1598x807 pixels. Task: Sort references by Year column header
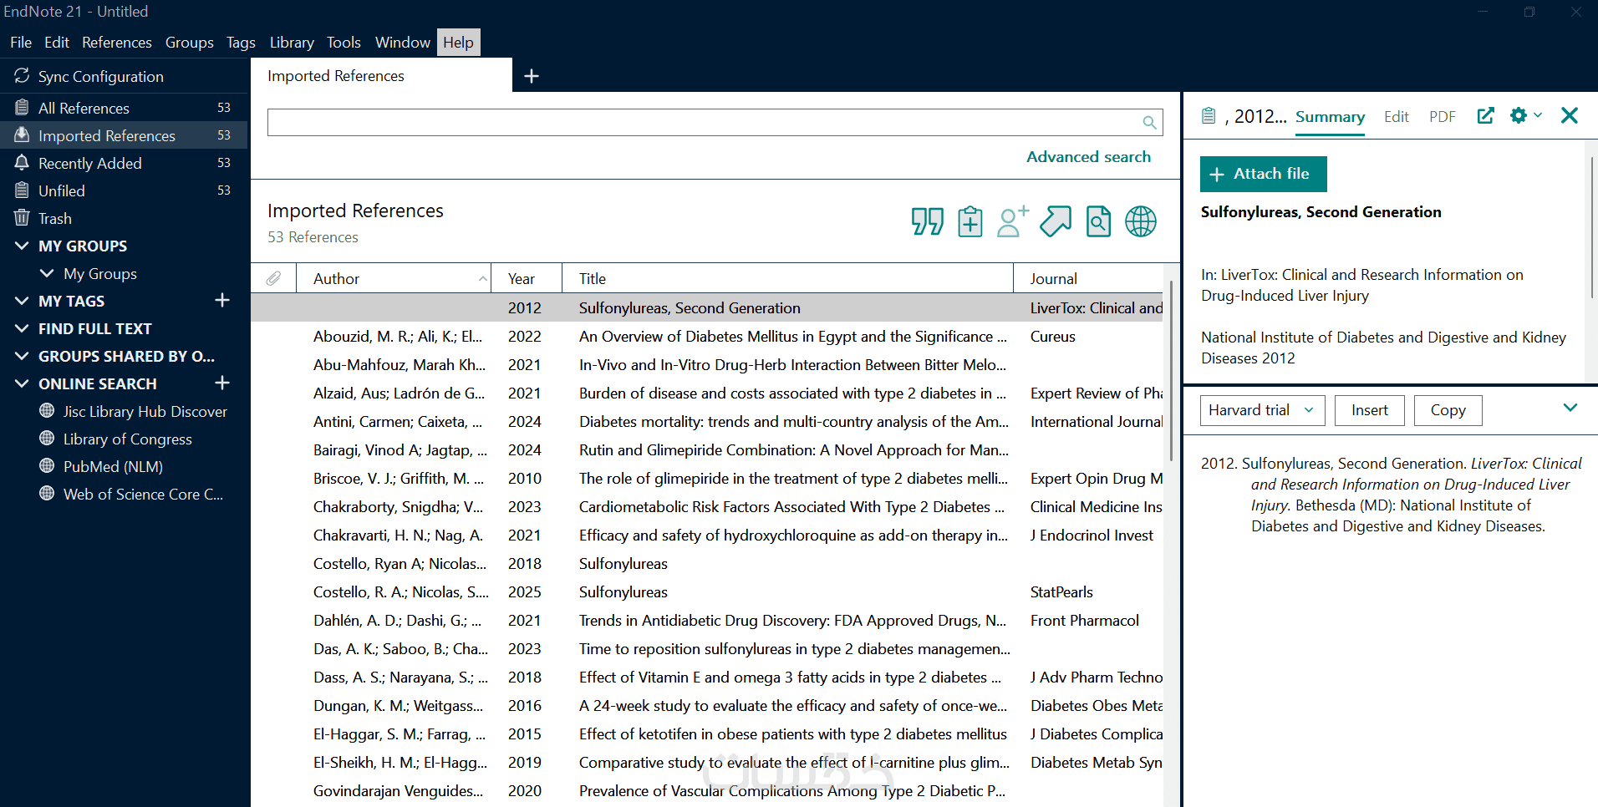pyautogui.click(x=527, y=278)
